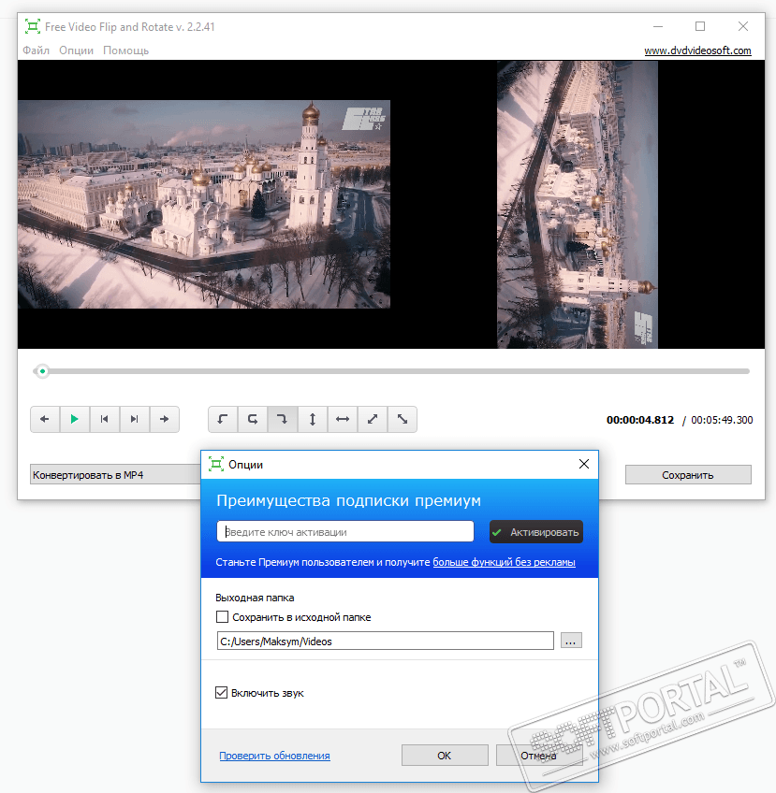Flip along top-left to bottom-right diagonal
Viewport: 776px width, 793px height.
click(402, 419)
